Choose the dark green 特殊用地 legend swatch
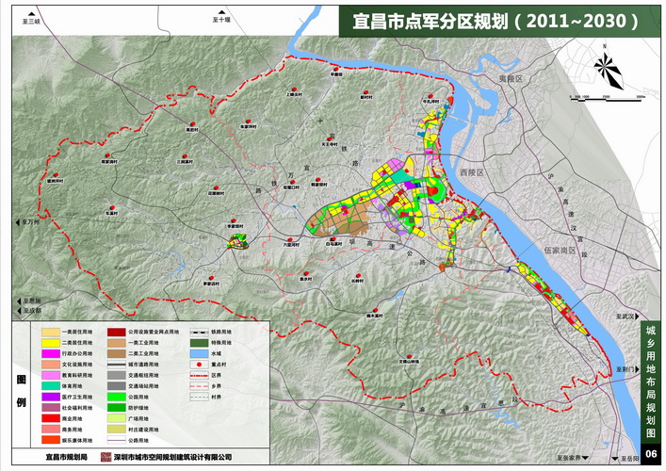666x471 pixels. [200, 343]
